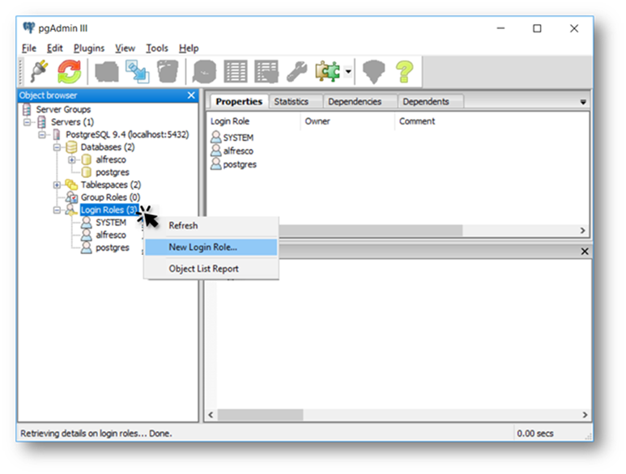Collapse the Databases (2) tree node

(58, 148)
